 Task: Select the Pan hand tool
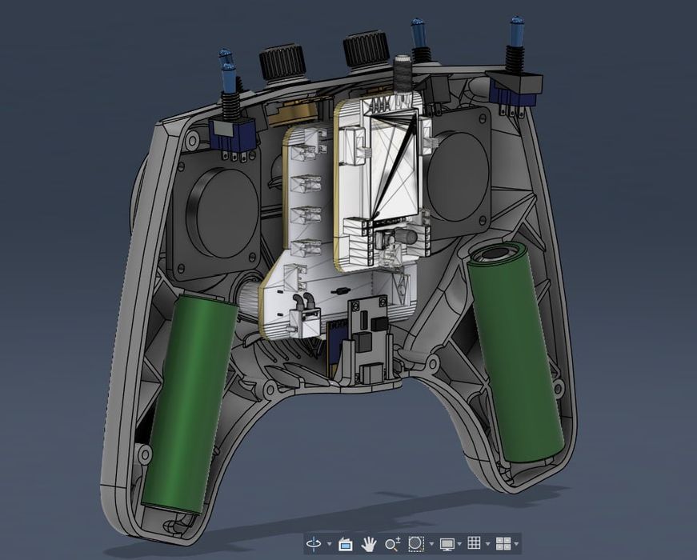coord(368,543)
